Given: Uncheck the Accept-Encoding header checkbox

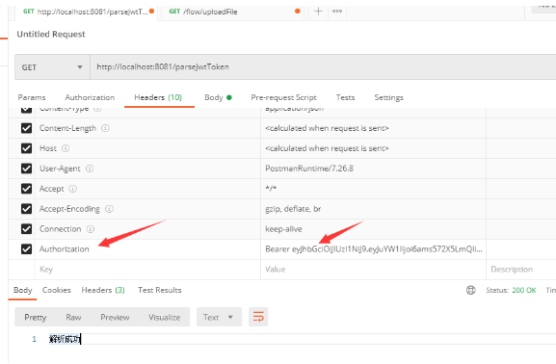Looking at the screenshot, I should pos(27,209).
